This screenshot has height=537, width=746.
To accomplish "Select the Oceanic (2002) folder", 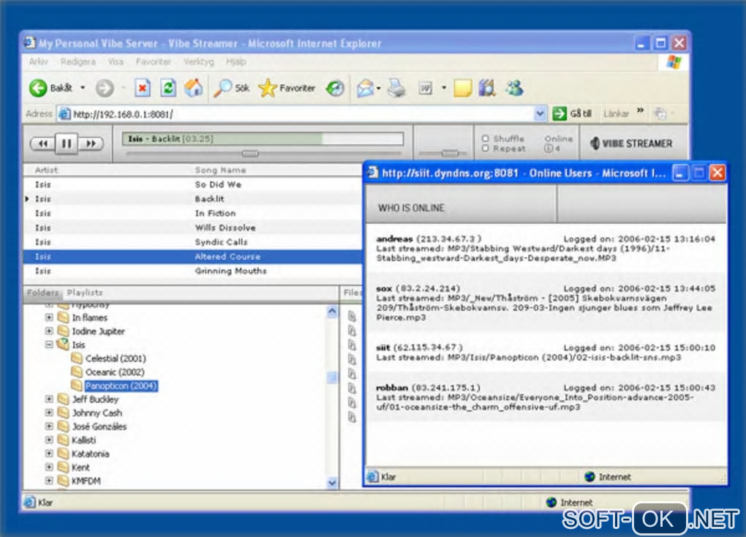I will pyautogui.click(x=115, y=372).
